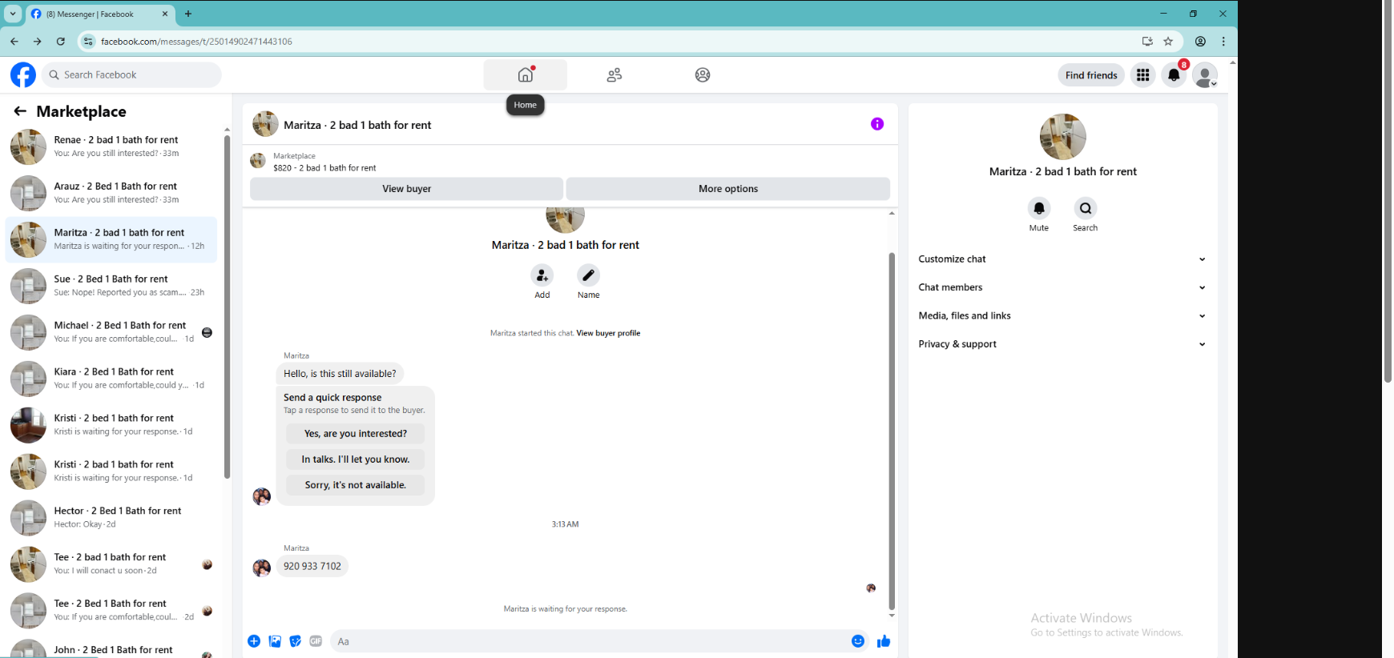Open the Friends icon in top navigation

(x=614, y=74)
